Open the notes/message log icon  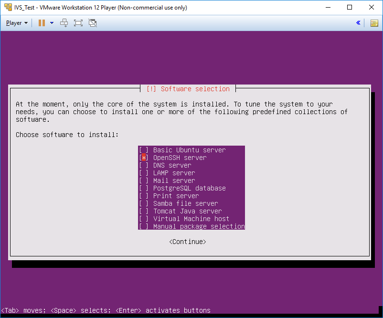[x=374, y=23]
